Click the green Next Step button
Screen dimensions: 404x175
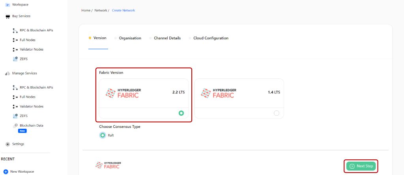tap(361, 166)
